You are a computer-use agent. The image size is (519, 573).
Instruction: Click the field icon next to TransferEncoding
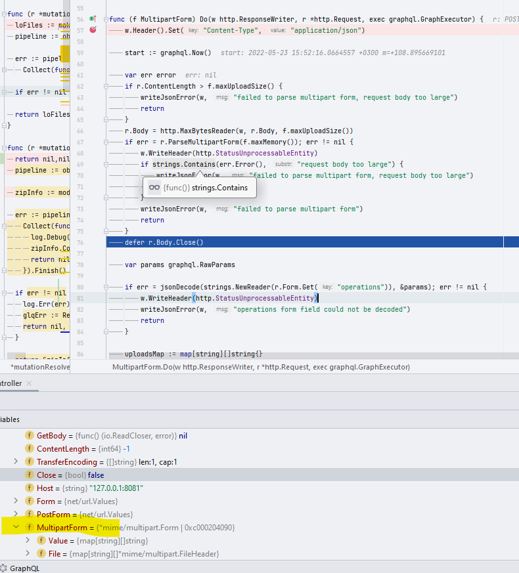[x=30, y=462]
